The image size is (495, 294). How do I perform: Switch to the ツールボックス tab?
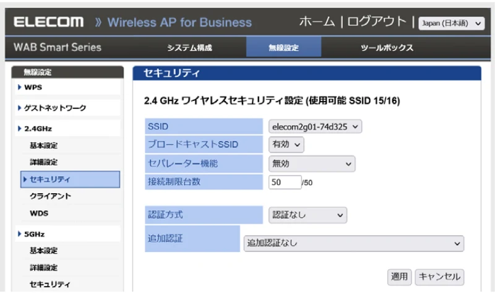[387, 48]
